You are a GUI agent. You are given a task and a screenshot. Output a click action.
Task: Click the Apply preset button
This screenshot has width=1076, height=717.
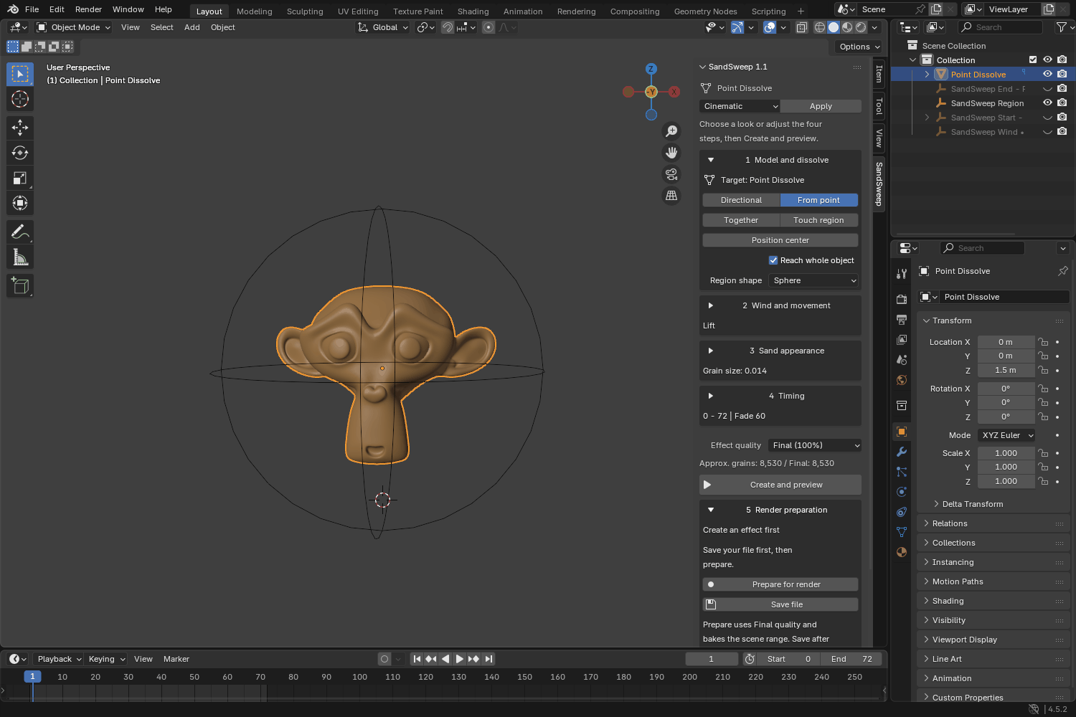pos(821,106)
